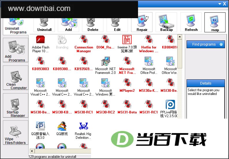The image size is (229, 159).
Task: Click the Repair toolbar button
Action: 142,22
